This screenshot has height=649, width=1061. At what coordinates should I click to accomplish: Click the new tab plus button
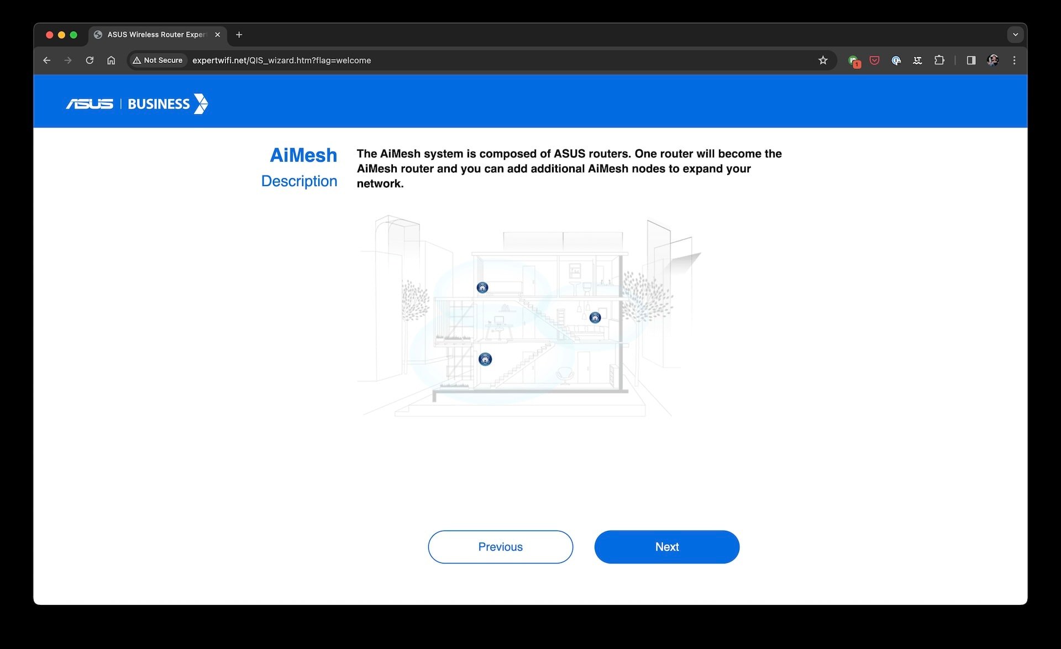coord(239,34)
